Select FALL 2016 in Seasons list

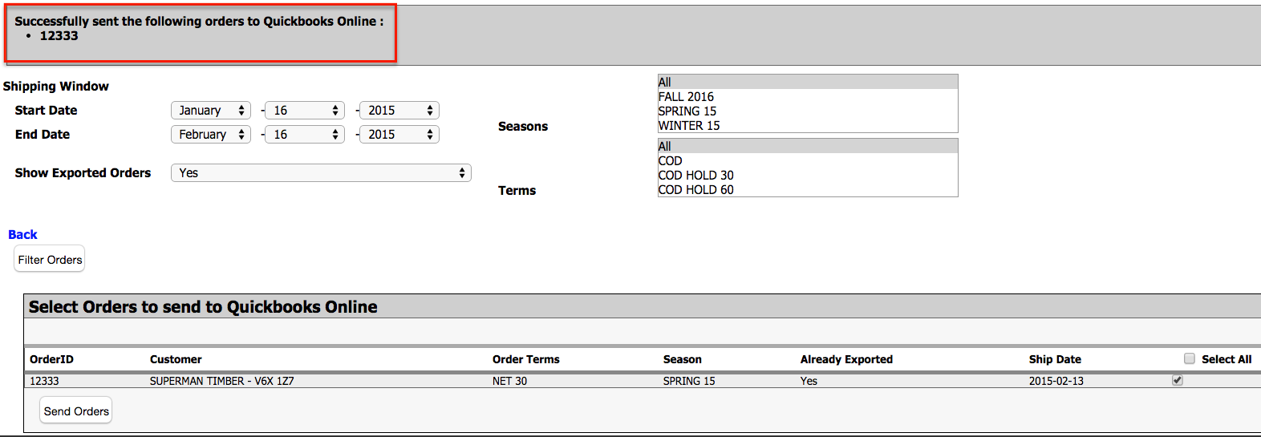687,97
